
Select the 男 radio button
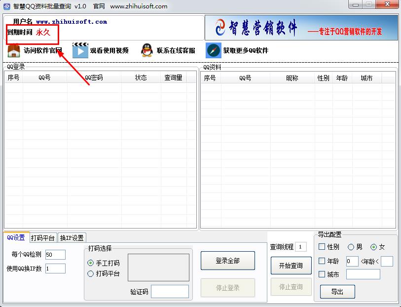coord(351,247)
